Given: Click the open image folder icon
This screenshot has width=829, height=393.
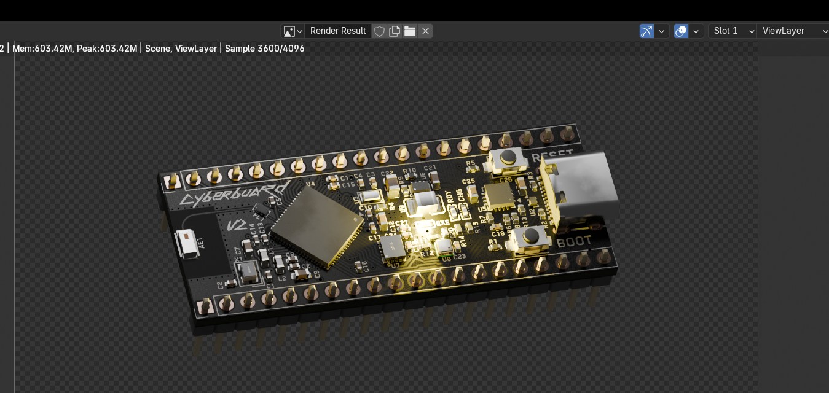Looking at the screenshot, I should tap(410, 31).
